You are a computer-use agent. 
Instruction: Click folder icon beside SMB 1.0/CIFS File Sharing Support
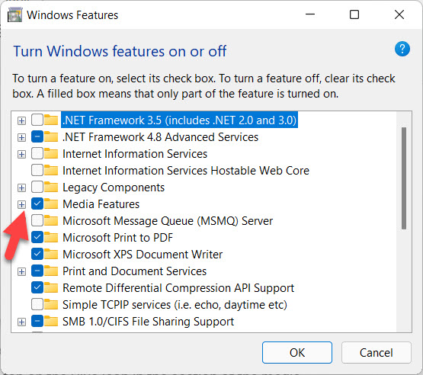51,322
